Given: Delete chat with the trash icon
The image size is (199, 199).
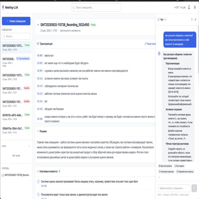Looking at the screenshot, I should pyautogui.click(x=192, y=19).
